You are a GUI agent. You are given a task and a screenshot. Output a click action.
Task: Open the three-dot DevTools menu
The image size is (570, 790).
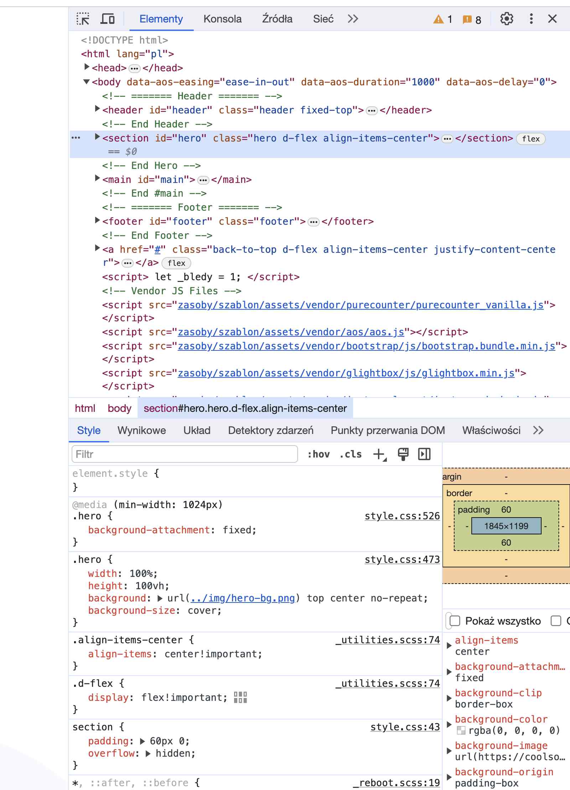(x=531, y=19)
